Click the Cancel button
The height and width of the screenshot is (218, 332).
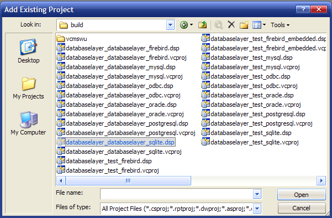point(301,208)
